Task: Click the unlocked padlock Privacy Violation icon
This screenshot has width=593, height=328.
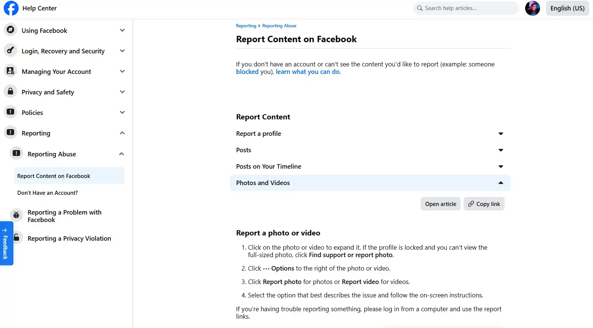Action: [x=16, y=237]
